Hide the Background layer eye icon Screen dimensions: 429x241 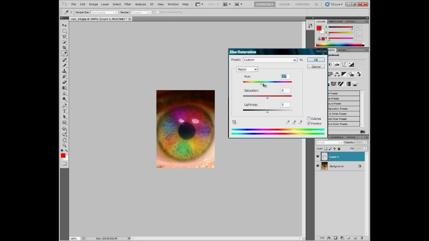pos(318,166)
